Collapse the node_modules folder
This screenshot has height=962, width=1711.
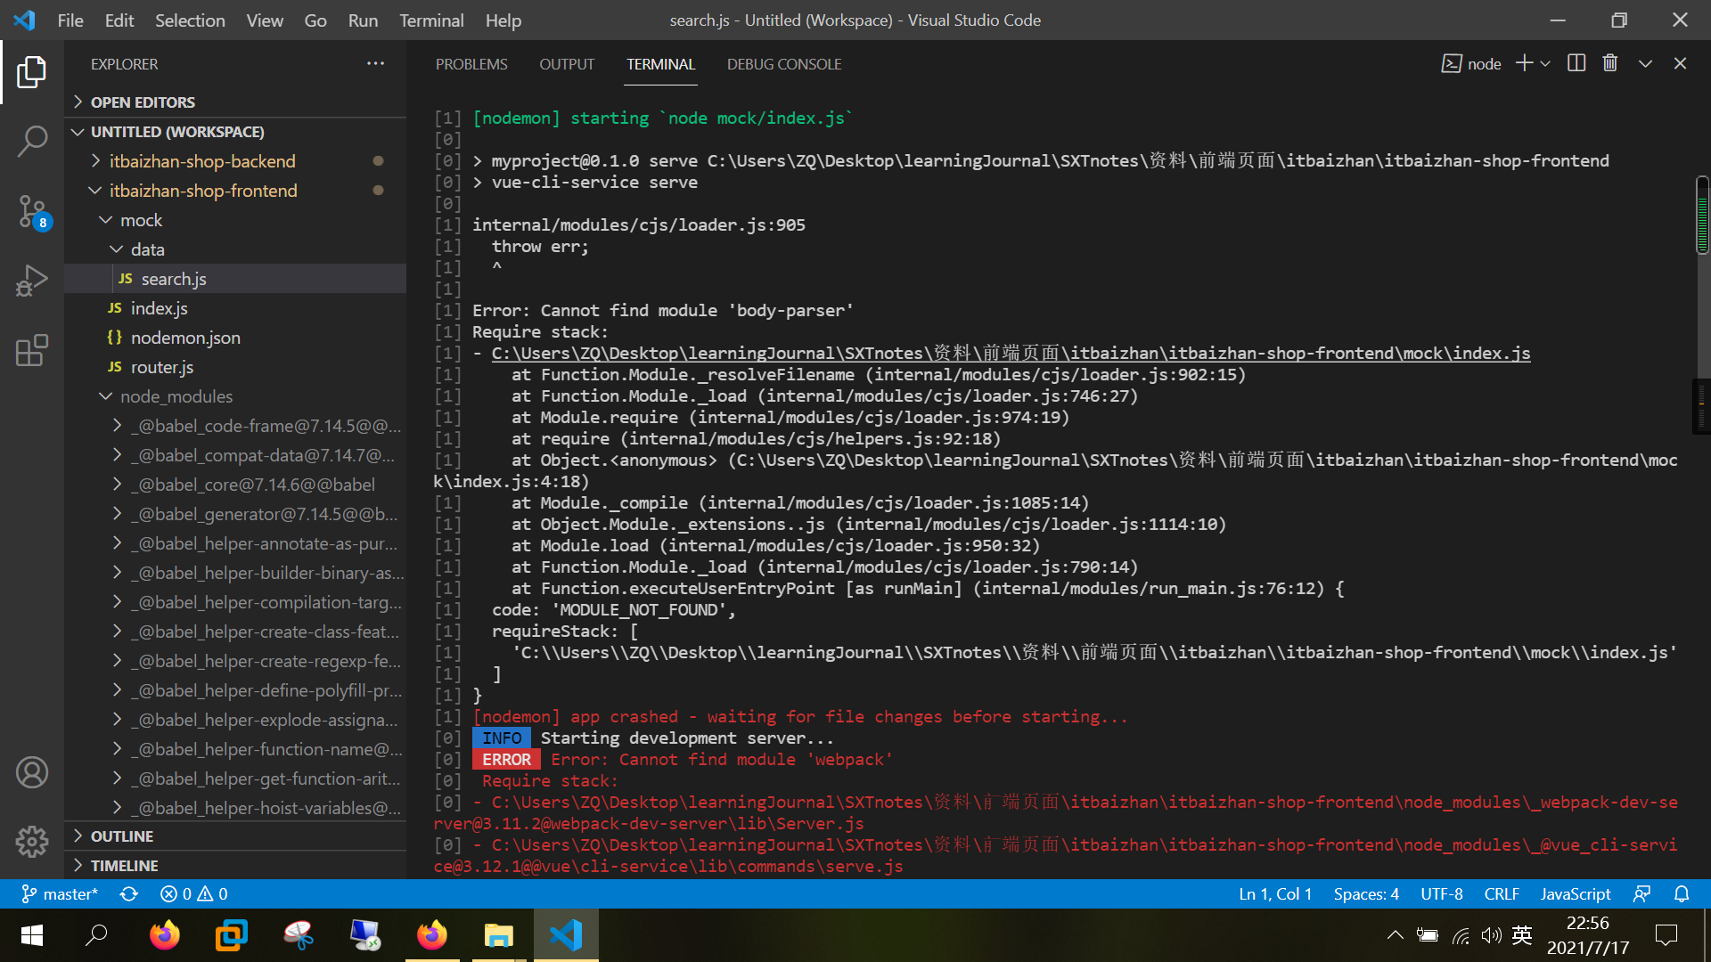[x=235, y=396]
